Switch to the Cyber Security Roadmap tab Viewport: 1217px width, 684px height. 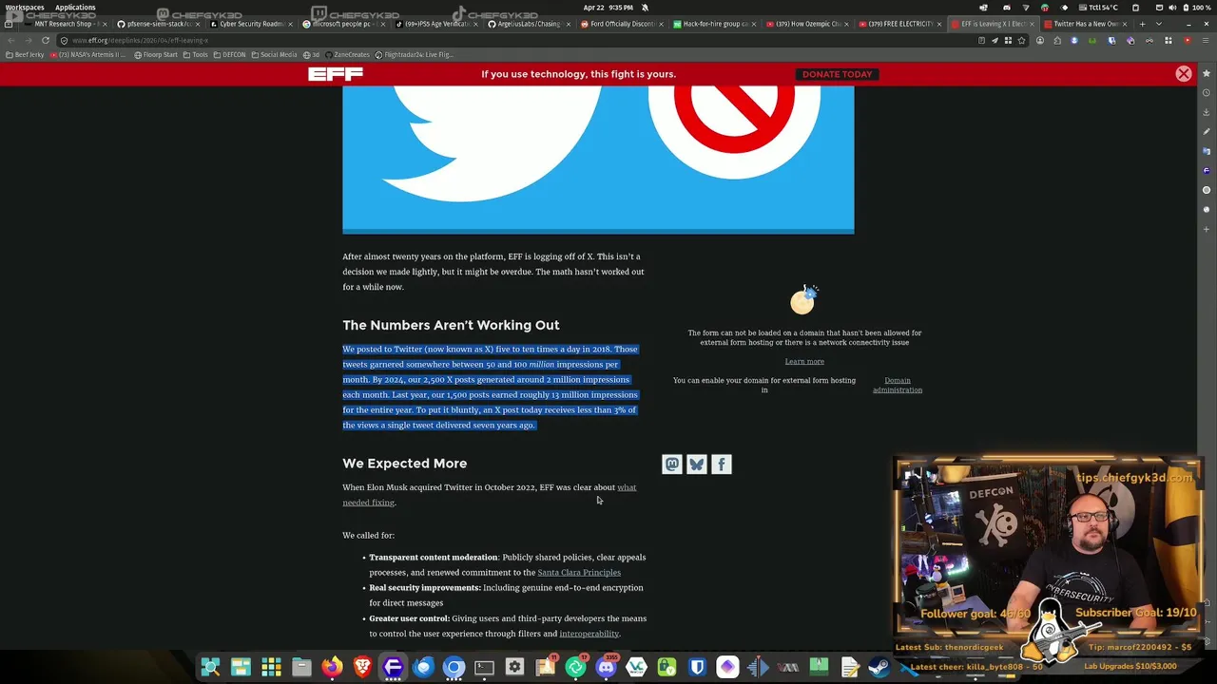(x=249, y=24)
